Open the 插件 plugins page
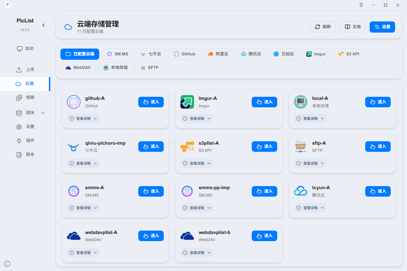Image resolution: width=407 pixels, height=271 pixels. coord(25,141)
